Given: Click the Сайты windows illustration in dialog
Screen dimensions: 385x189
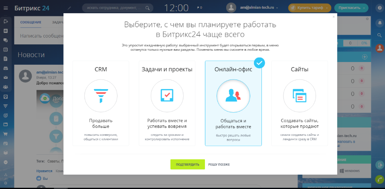Looking at the screenshot, I should pos(300,96).
